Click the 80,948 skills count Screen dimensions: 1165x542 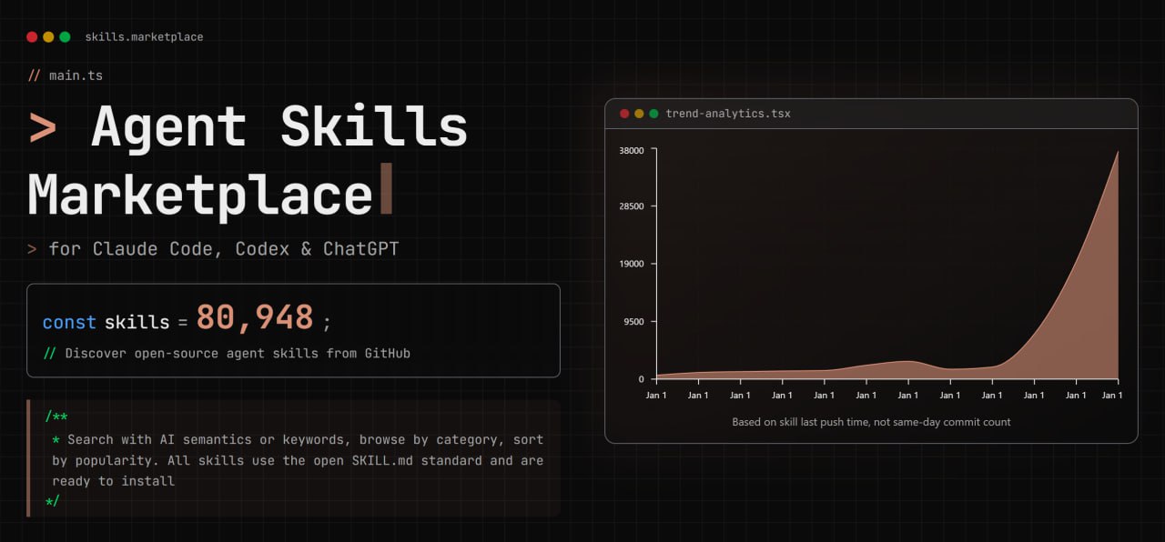255,318
